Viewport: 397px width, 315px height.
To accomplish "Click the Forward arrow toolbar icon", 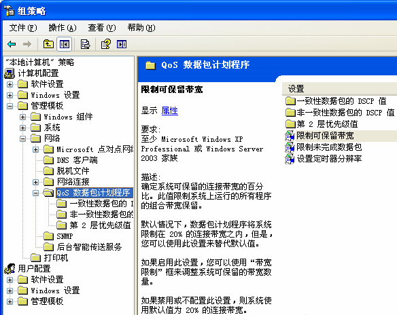I will tap(27, 44).
